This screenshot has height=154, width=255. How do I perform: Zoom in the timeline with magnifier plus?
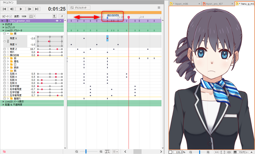[x=101, y=152]
